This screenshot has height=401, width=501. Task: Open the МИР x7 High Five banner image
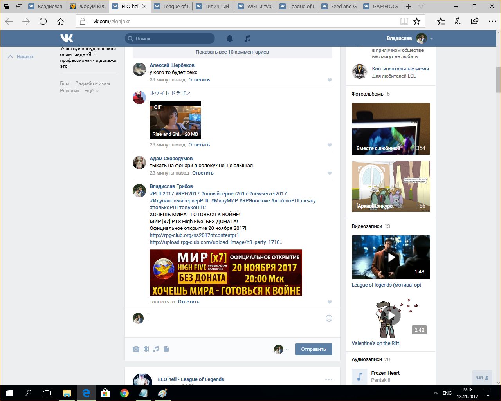226,273
